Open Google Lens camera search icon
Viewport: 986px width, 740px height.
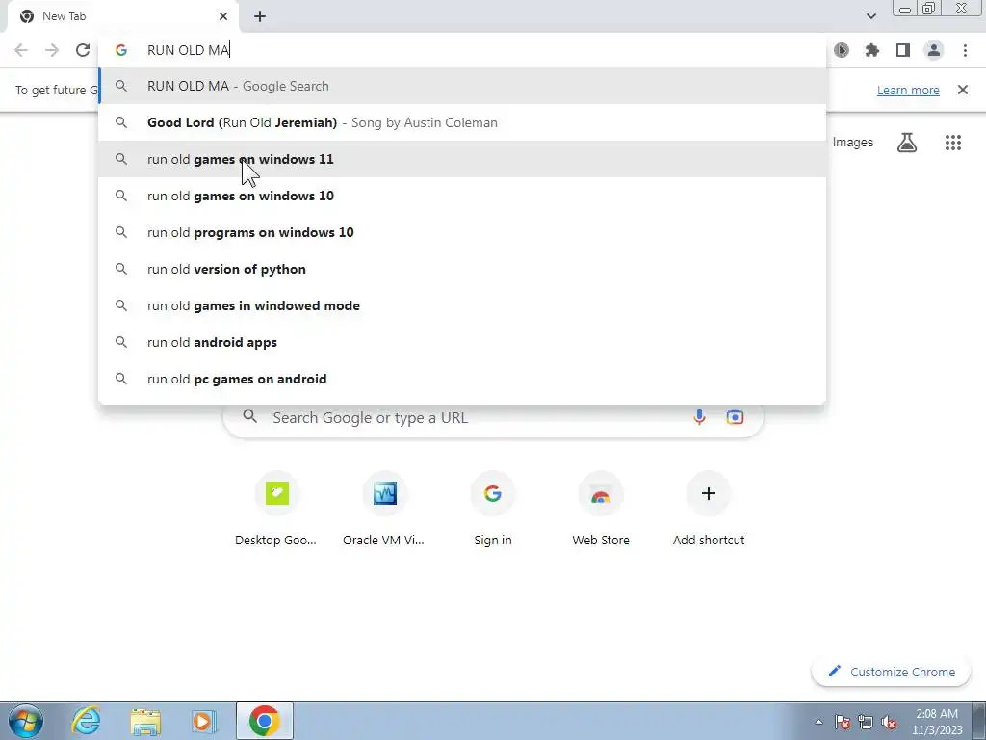[735, 416]
